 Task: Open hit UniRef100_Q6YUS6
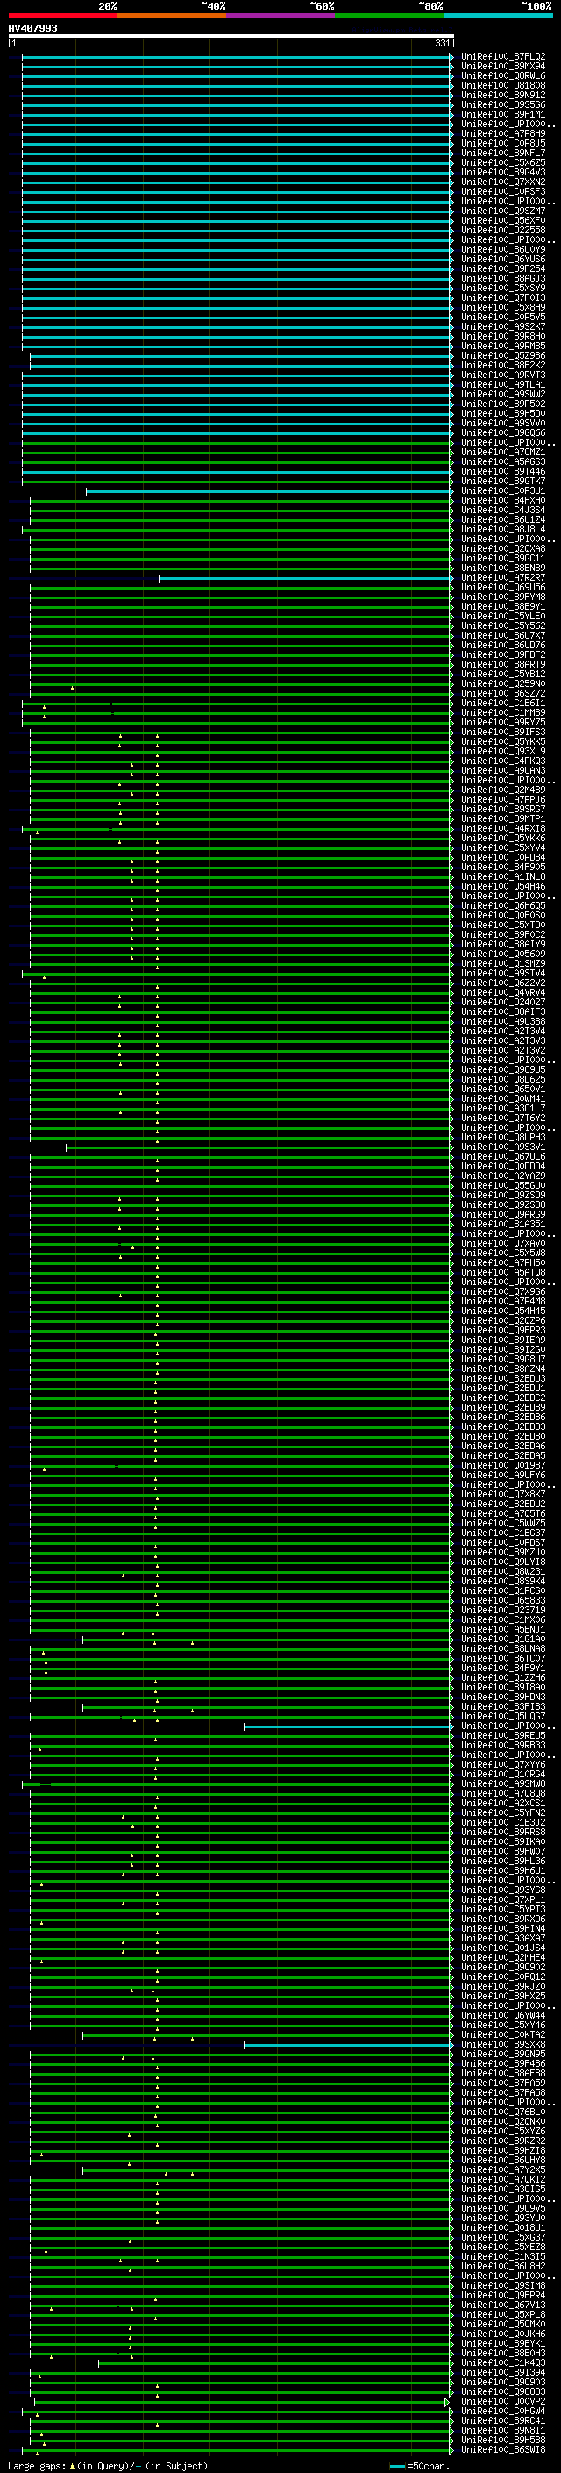(503, 259)
